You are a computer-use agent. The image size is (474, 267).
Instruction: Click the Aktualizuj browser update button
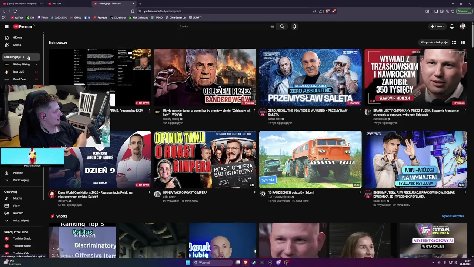tap(464, 11)
